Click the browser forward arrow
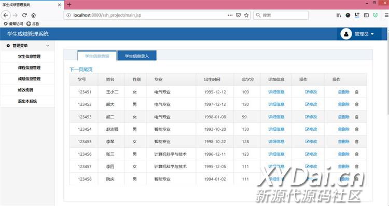 tap(15, 15)
